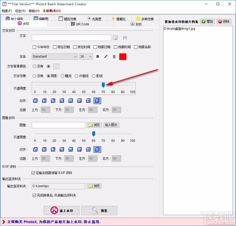
Task: Switch to the 褪色效果 tab
Action: [x=68, y=19]
